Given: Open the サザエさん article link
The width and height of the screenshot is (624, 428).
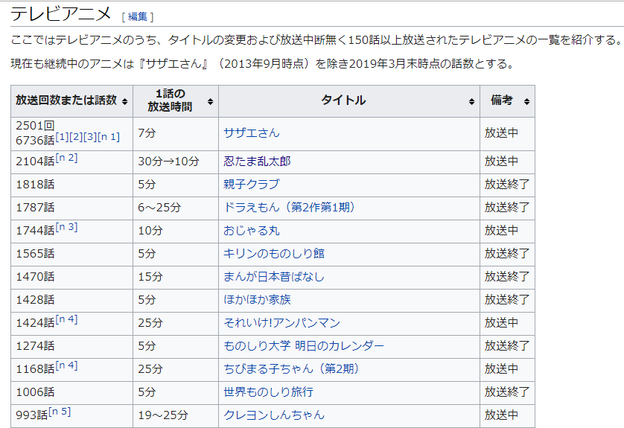Looking at the screenshot, I should [x=252, y=132].
